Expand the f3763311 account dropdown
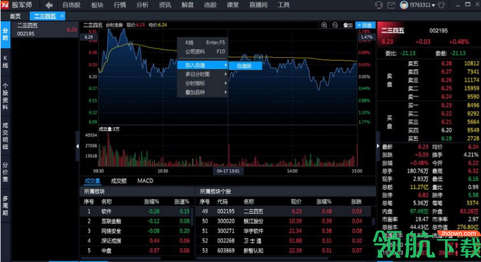 433,5
